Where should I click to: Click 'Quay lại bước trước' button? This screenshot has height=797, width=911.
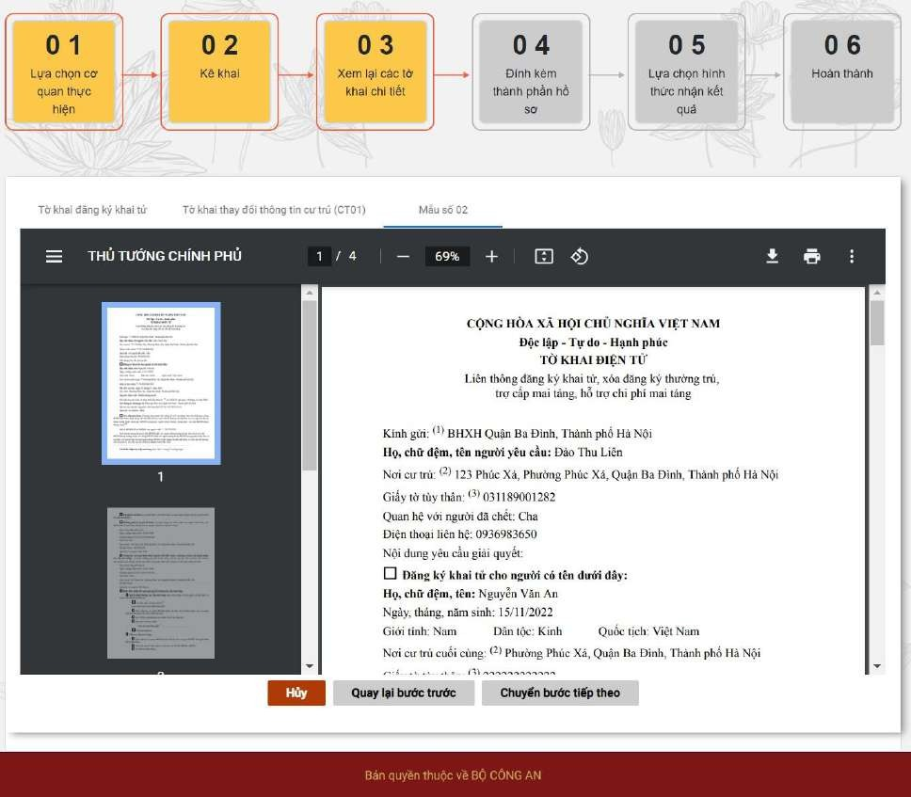point(404,693)
